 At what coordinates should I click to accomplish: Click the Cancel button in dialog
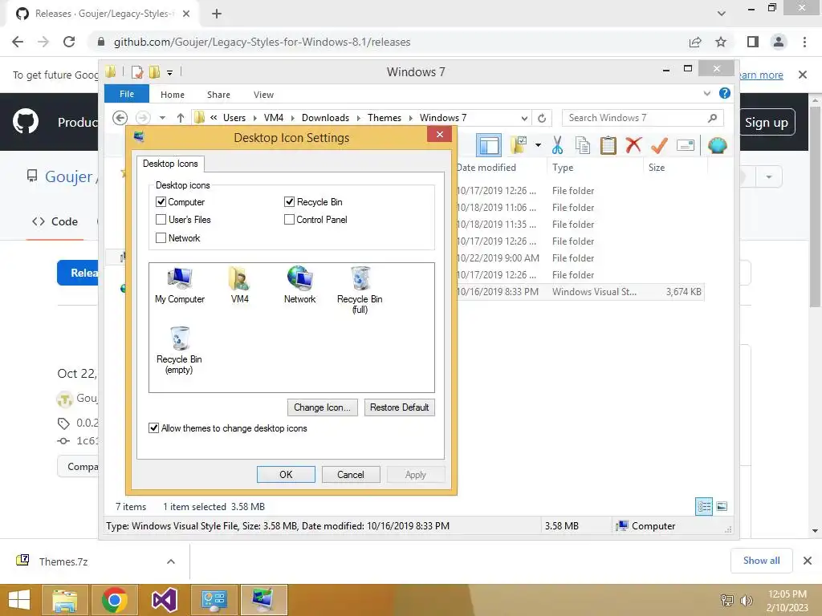[351, 475]
